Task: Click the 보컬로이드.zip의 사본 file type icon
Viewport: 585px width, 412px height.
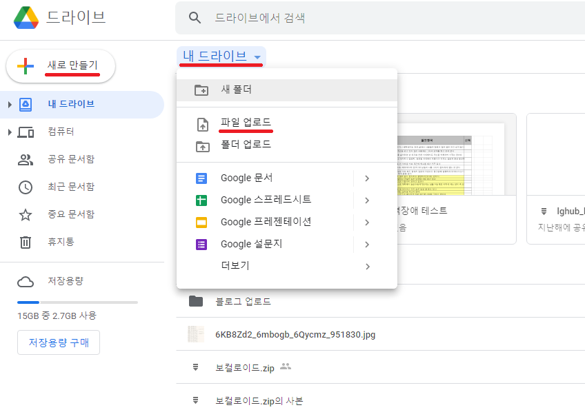Action: point(195,400)
